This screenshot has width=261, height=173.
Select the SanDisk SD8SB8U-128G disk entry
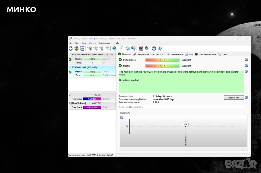[x=92, y=55]
